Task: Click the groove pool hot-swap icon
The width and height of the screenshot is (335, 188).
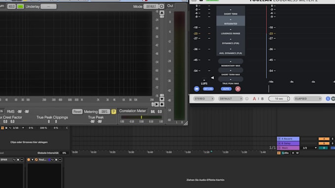Action: point(10,128)
